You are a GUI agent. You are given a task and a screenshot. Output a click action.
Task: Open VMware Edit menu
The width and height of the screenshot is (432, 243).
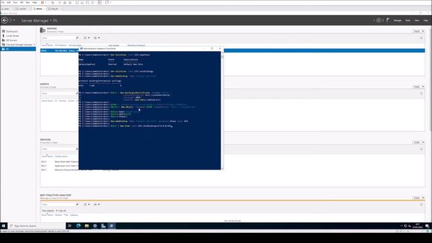[x=9, y=3]
